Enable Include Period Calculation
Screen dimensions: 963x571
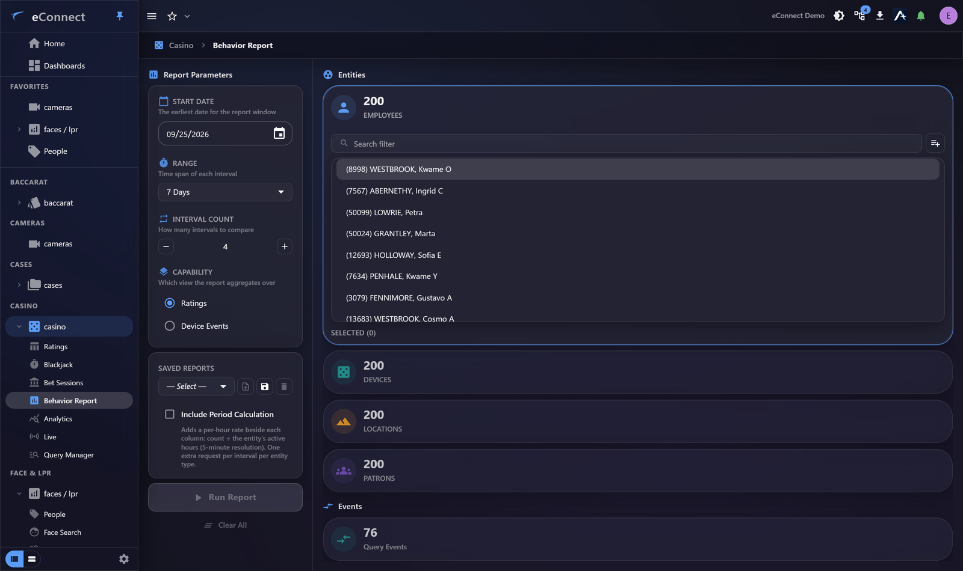[x=170, y=414]
